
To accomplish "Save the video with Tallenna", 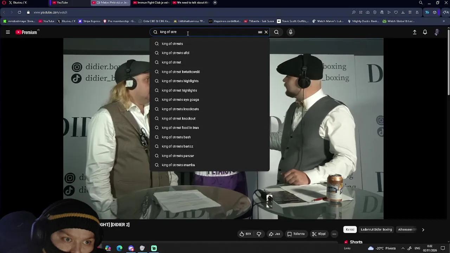I will pyautogui.click(x=296, y=234).
